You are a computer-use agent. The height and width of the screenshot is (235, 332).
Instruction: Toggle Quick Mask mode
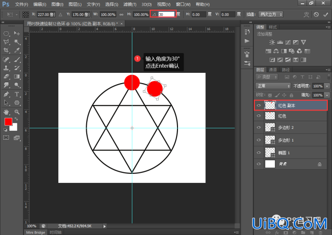6,138
